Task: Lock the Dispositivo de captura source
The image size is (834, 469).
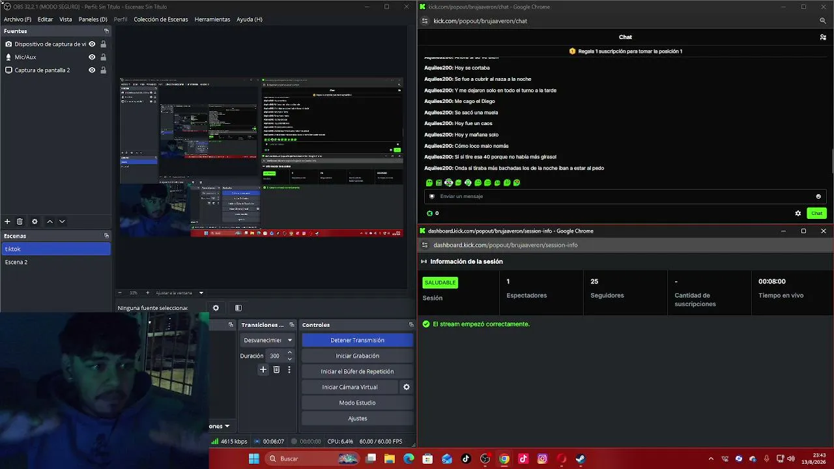Action: (103, 44)
